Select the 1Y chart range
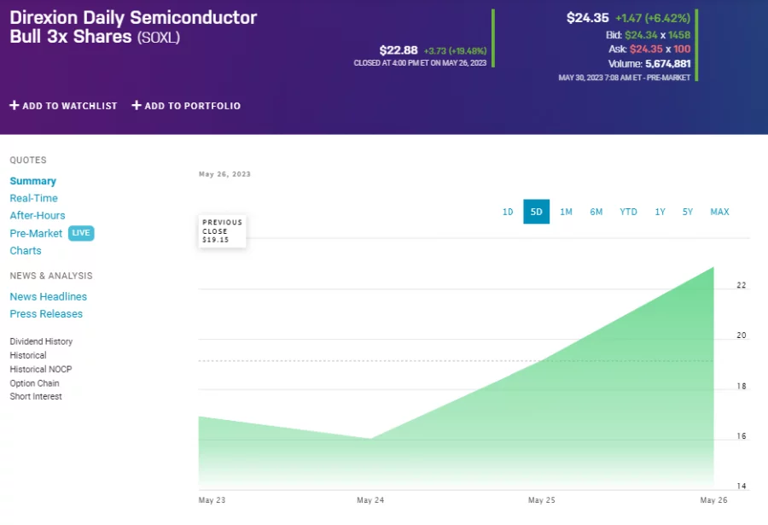Image resolution: width=768 pixels, height=525 pixels. pos(659,211)
